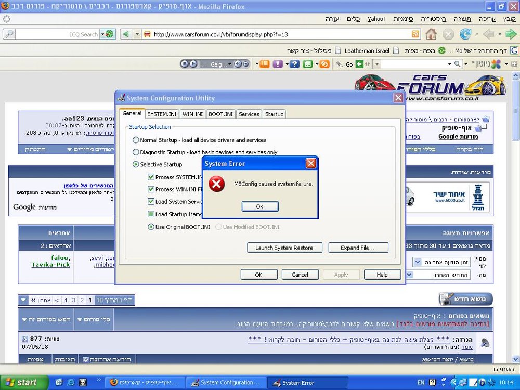Close the System Error dialog with X

coord(311,163)
